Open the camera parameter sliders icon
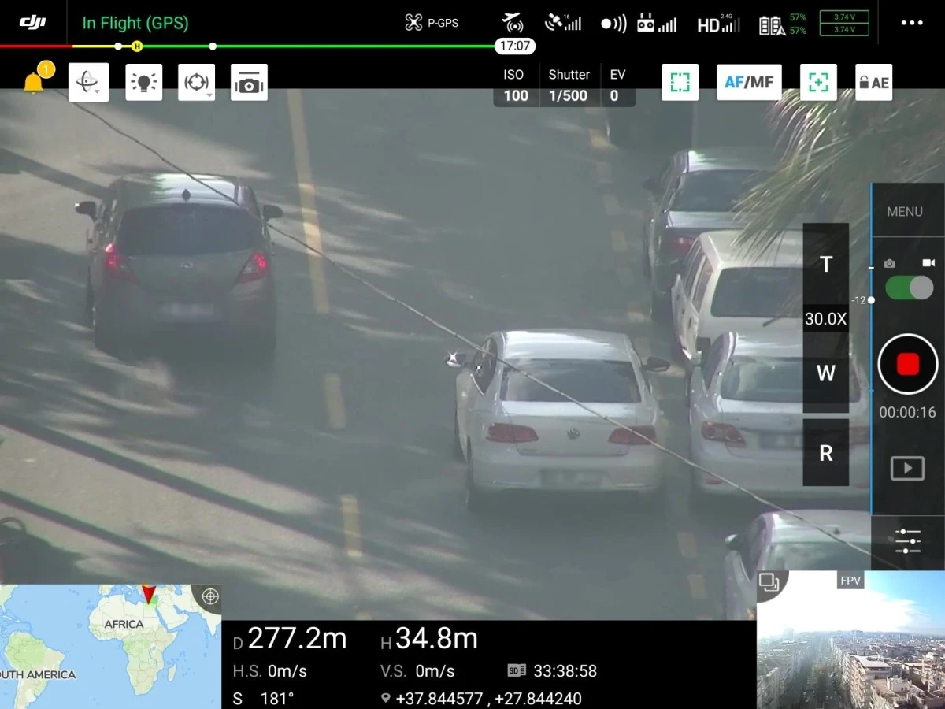This screenshot has height=709, width=945. coord(908,541)
